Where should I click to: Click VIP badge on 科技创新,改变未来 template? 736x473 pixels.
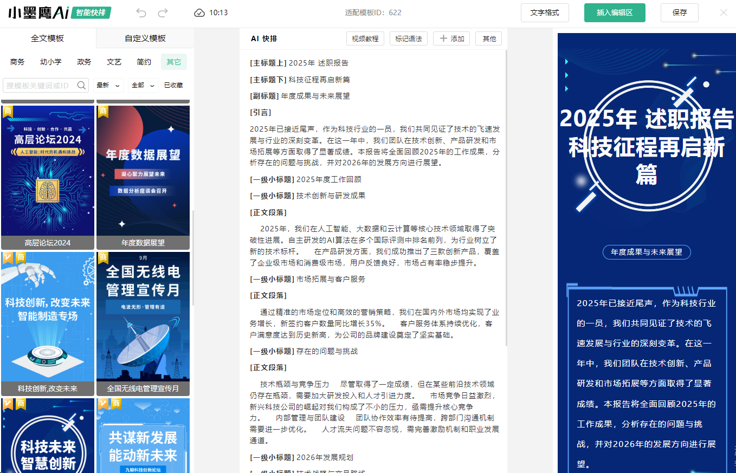click(8, 257)
